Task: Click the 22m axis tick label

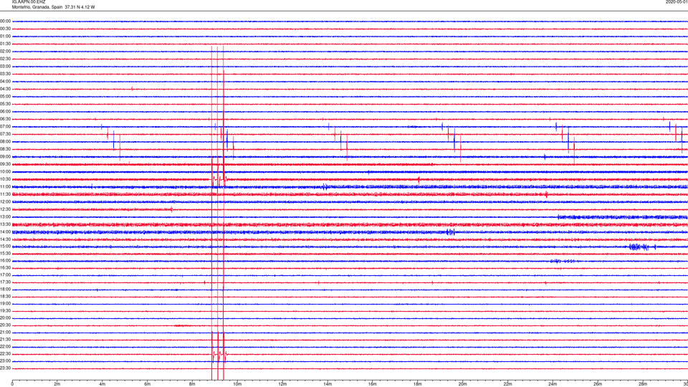Action: [507, 384]
